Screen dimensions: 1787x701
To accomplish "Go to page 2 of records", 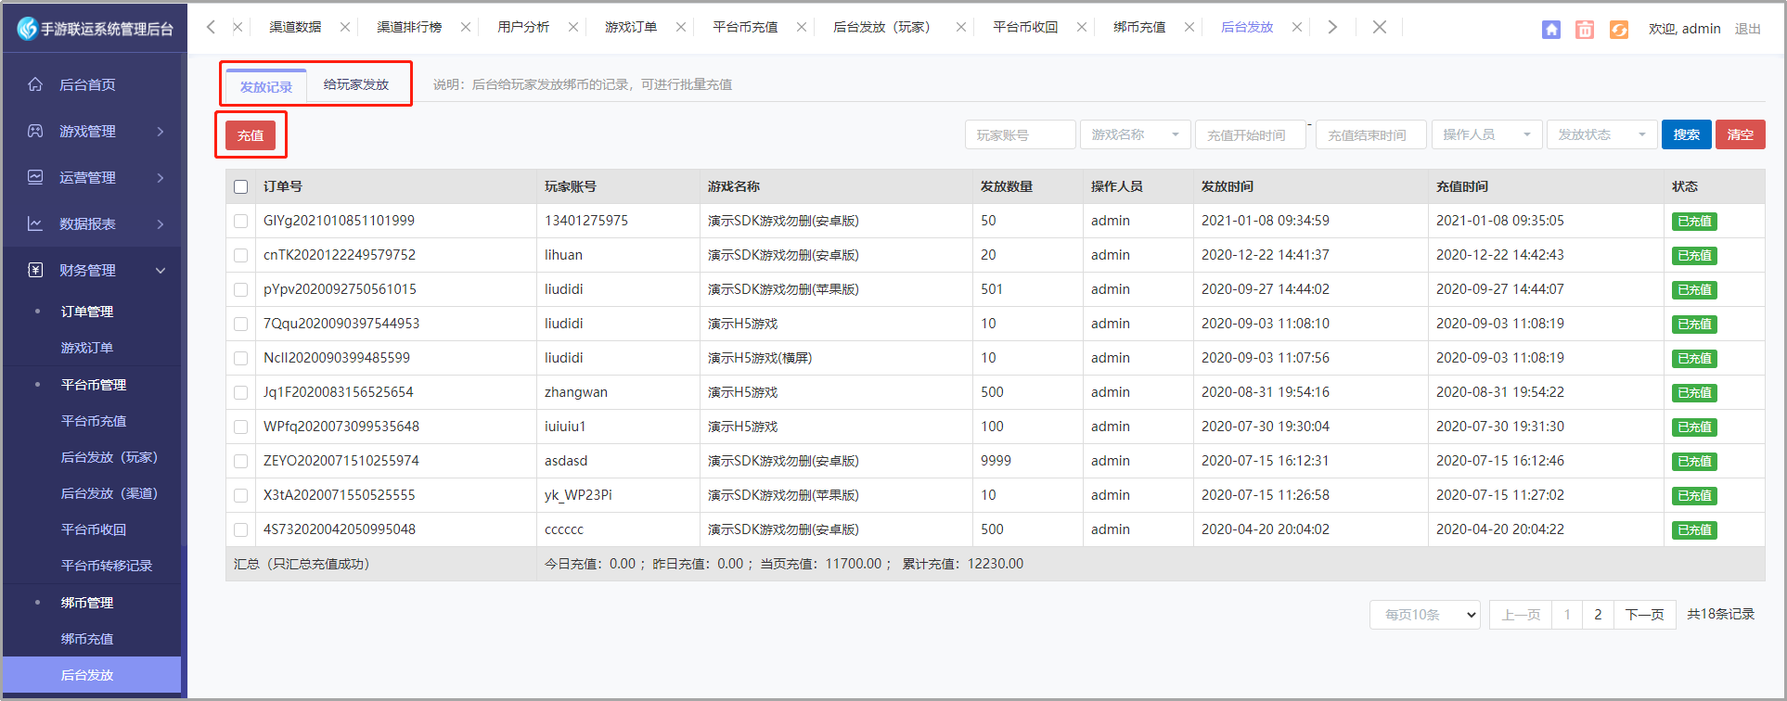I will [1598, 615].
